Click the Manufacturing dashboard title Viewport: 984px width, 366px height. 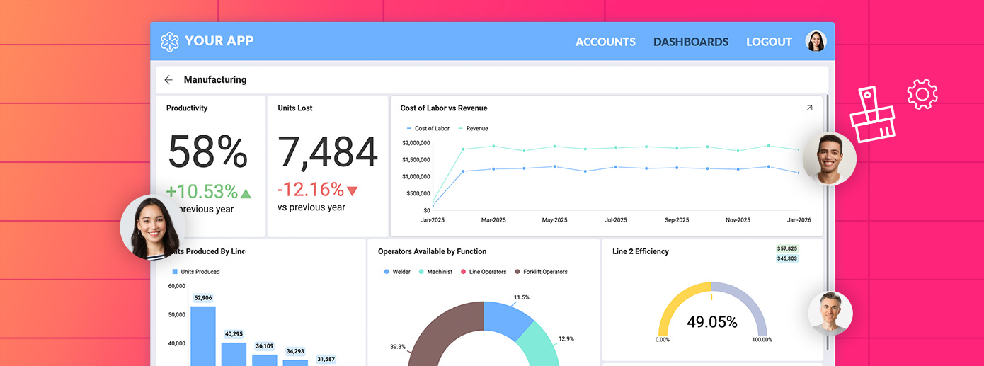[x=215, y=80]
